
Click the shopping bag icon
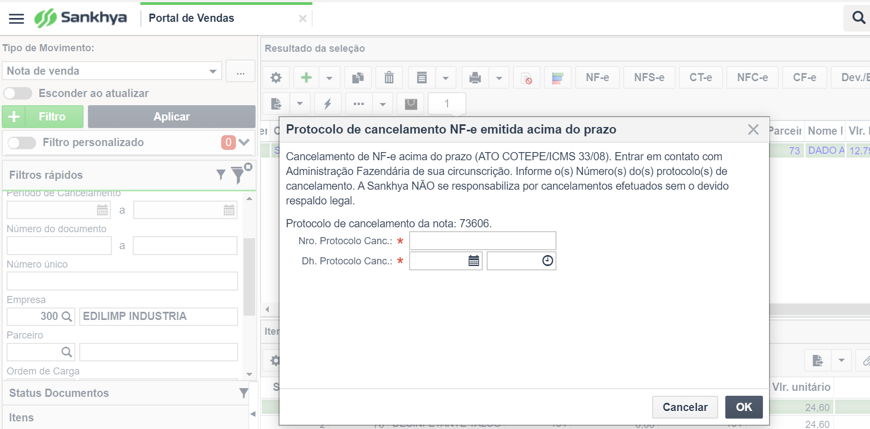(411, 104)
